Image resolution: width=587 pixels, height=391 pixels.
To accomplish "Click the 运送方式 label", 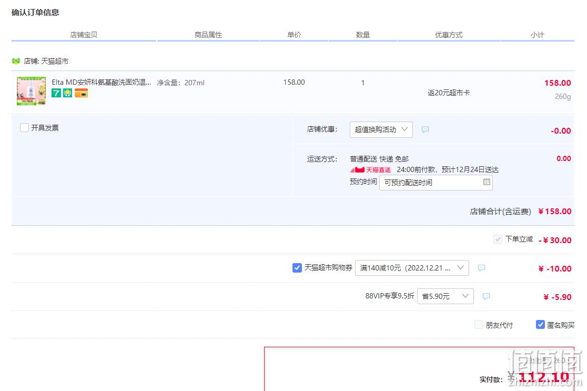I will tap(322, 159).
